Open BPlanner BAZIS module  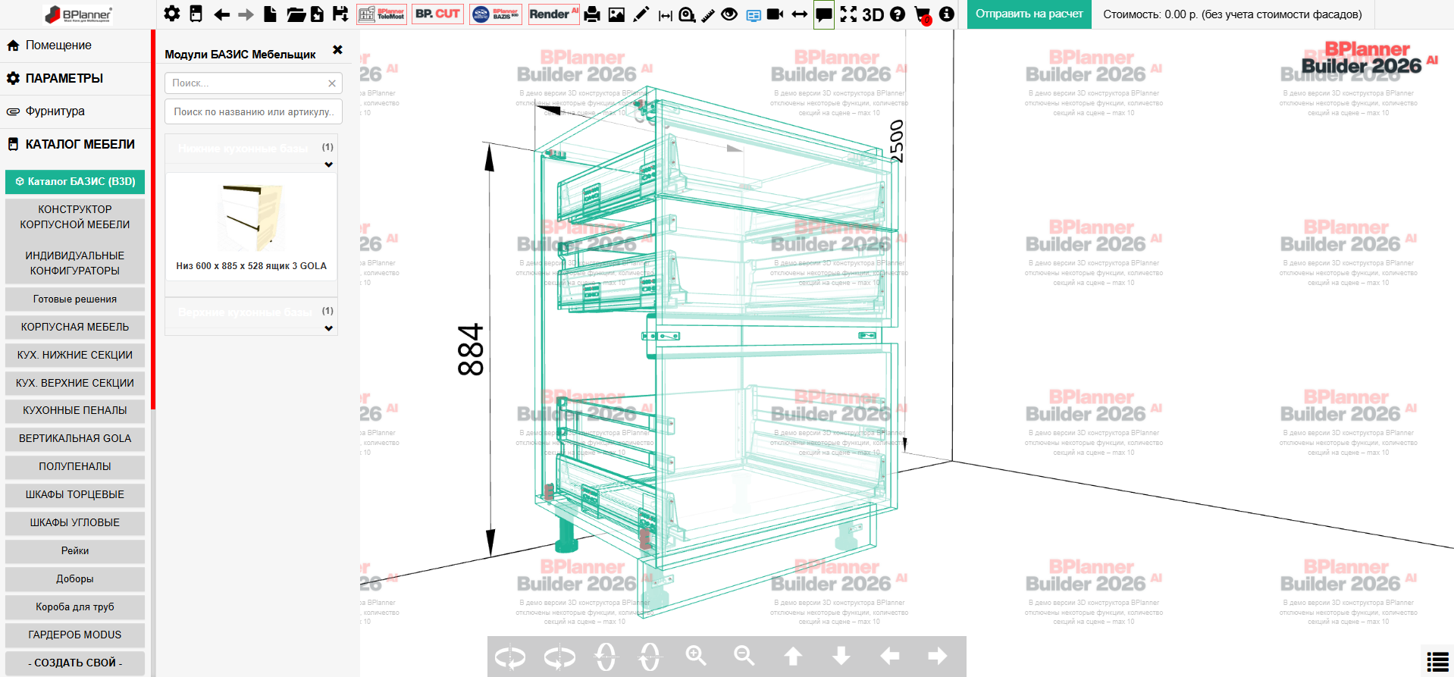[x=496, y=14]
